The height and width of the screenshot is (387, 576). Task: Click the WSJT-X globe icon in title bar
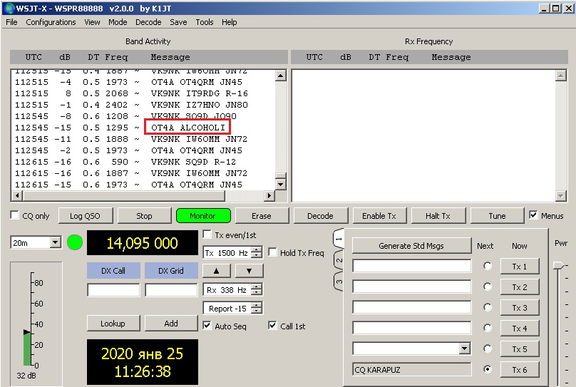point(9,9)
